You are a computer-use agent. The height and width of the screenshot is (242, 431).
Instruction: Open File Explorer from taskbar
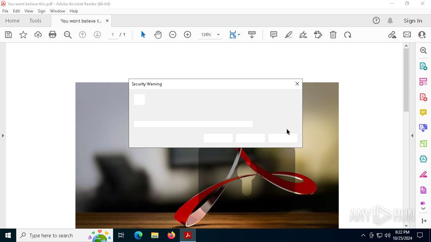(155, 235)
